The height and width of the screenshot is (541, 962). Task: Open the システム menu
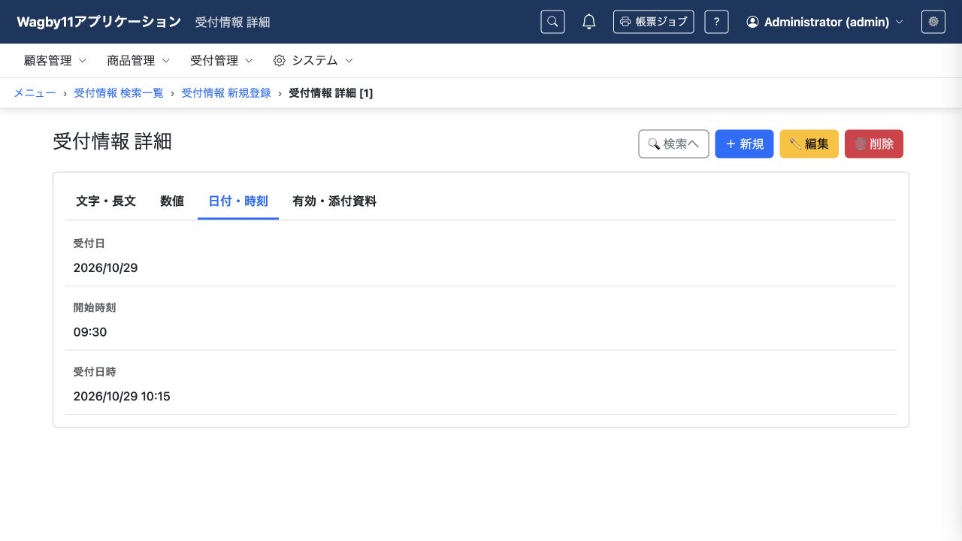(x=313, y=61)
